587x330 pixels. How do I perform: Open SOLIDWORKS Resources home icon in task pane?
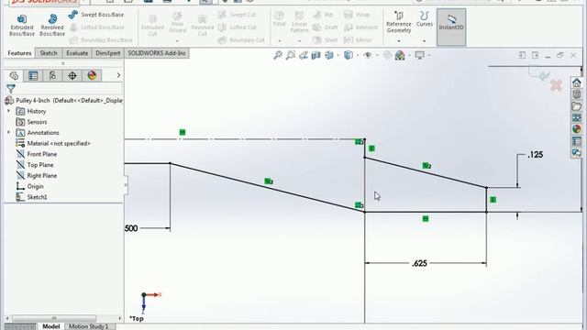pyautogui.click(x=577, y=82)
